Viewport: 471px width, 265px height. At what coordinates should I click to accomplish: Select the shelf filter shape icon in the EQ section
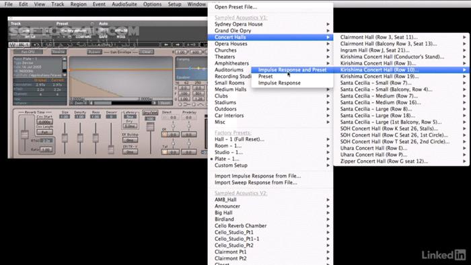point(187,104)
